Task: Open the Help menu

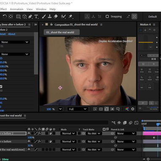Action: (53, 9)
